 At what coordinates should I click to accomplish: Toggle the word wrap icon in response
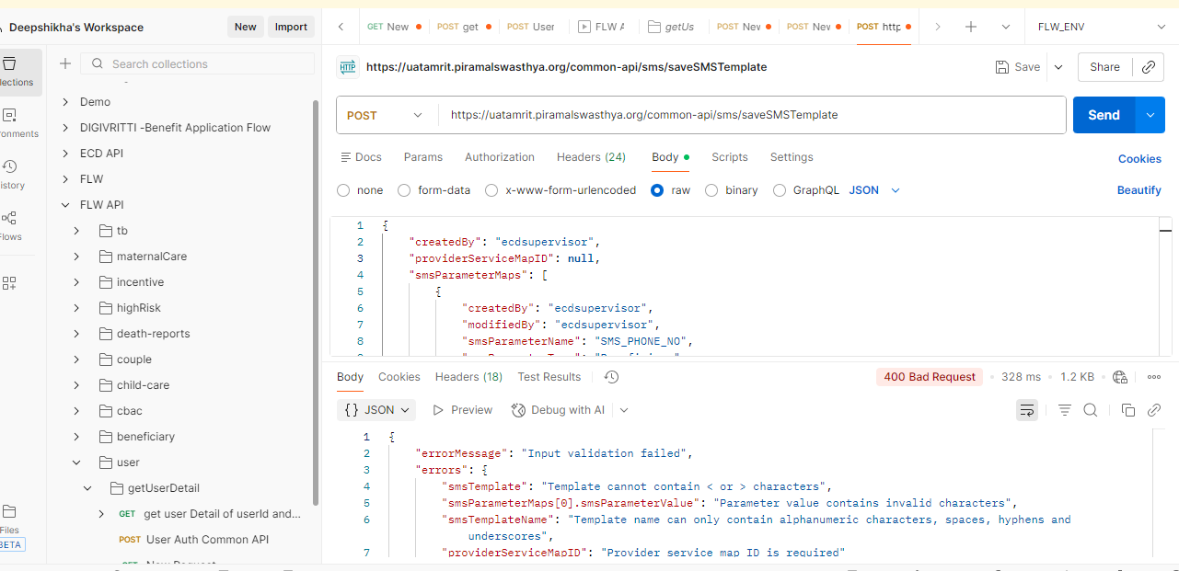coord(1027,410)
